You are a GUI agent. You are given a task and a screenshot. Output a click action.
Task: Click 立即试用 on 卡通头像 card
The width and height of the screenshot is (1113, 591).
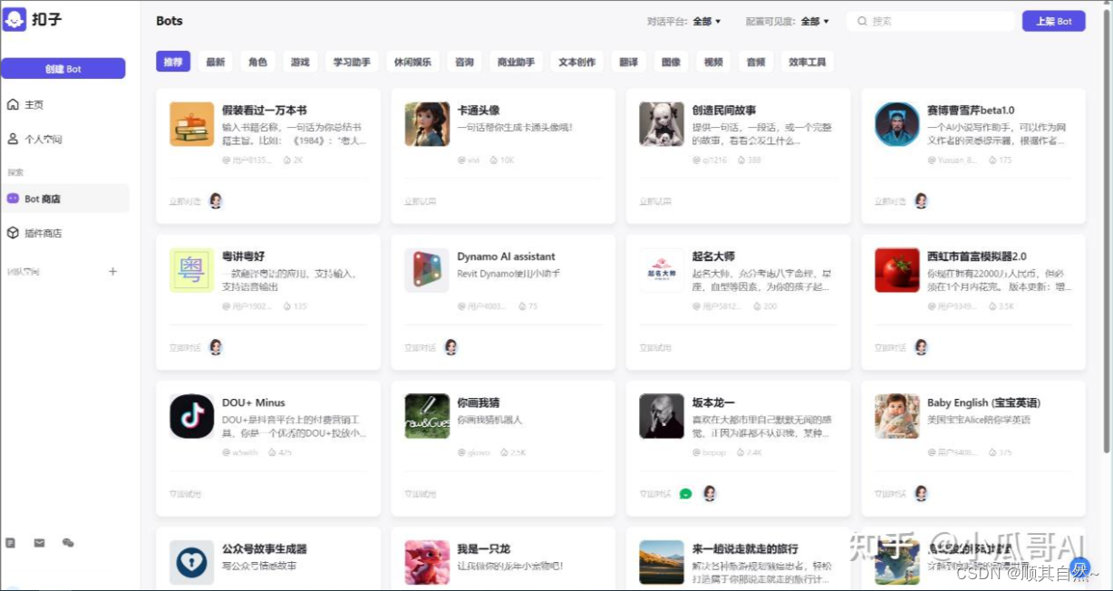click(420, 201)
